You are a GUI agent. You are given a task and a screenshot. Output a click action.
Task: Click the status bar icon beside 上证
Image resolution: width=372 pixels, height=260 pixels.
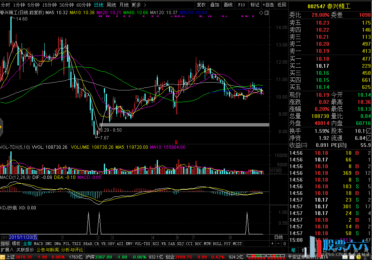(3, 257)
